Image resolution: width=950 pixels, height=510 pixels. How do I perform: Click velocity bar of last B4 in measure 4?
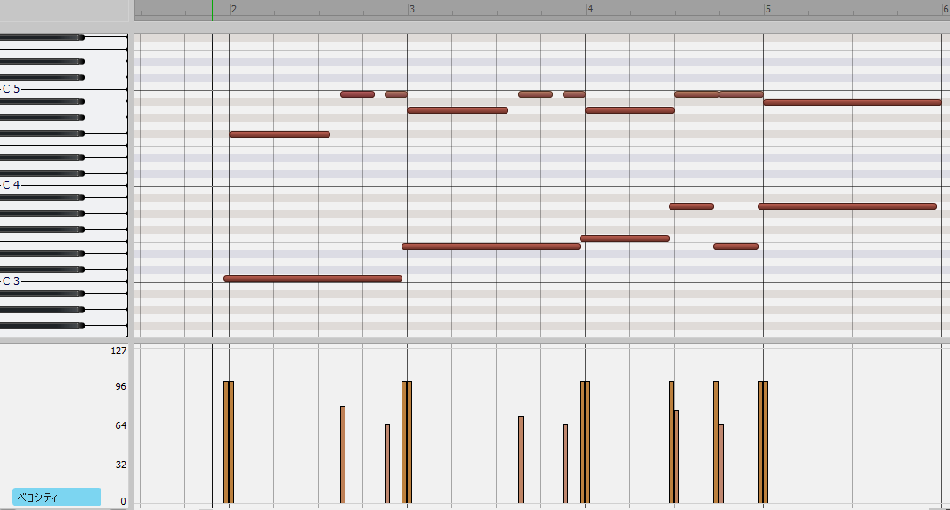[721, 464]
